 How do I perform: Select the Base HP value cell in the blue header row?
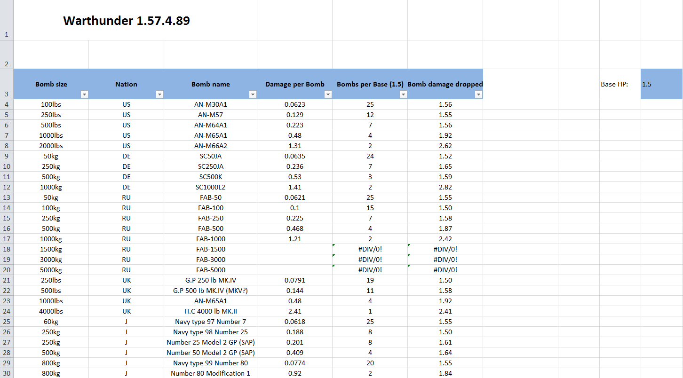coord(661,84)
